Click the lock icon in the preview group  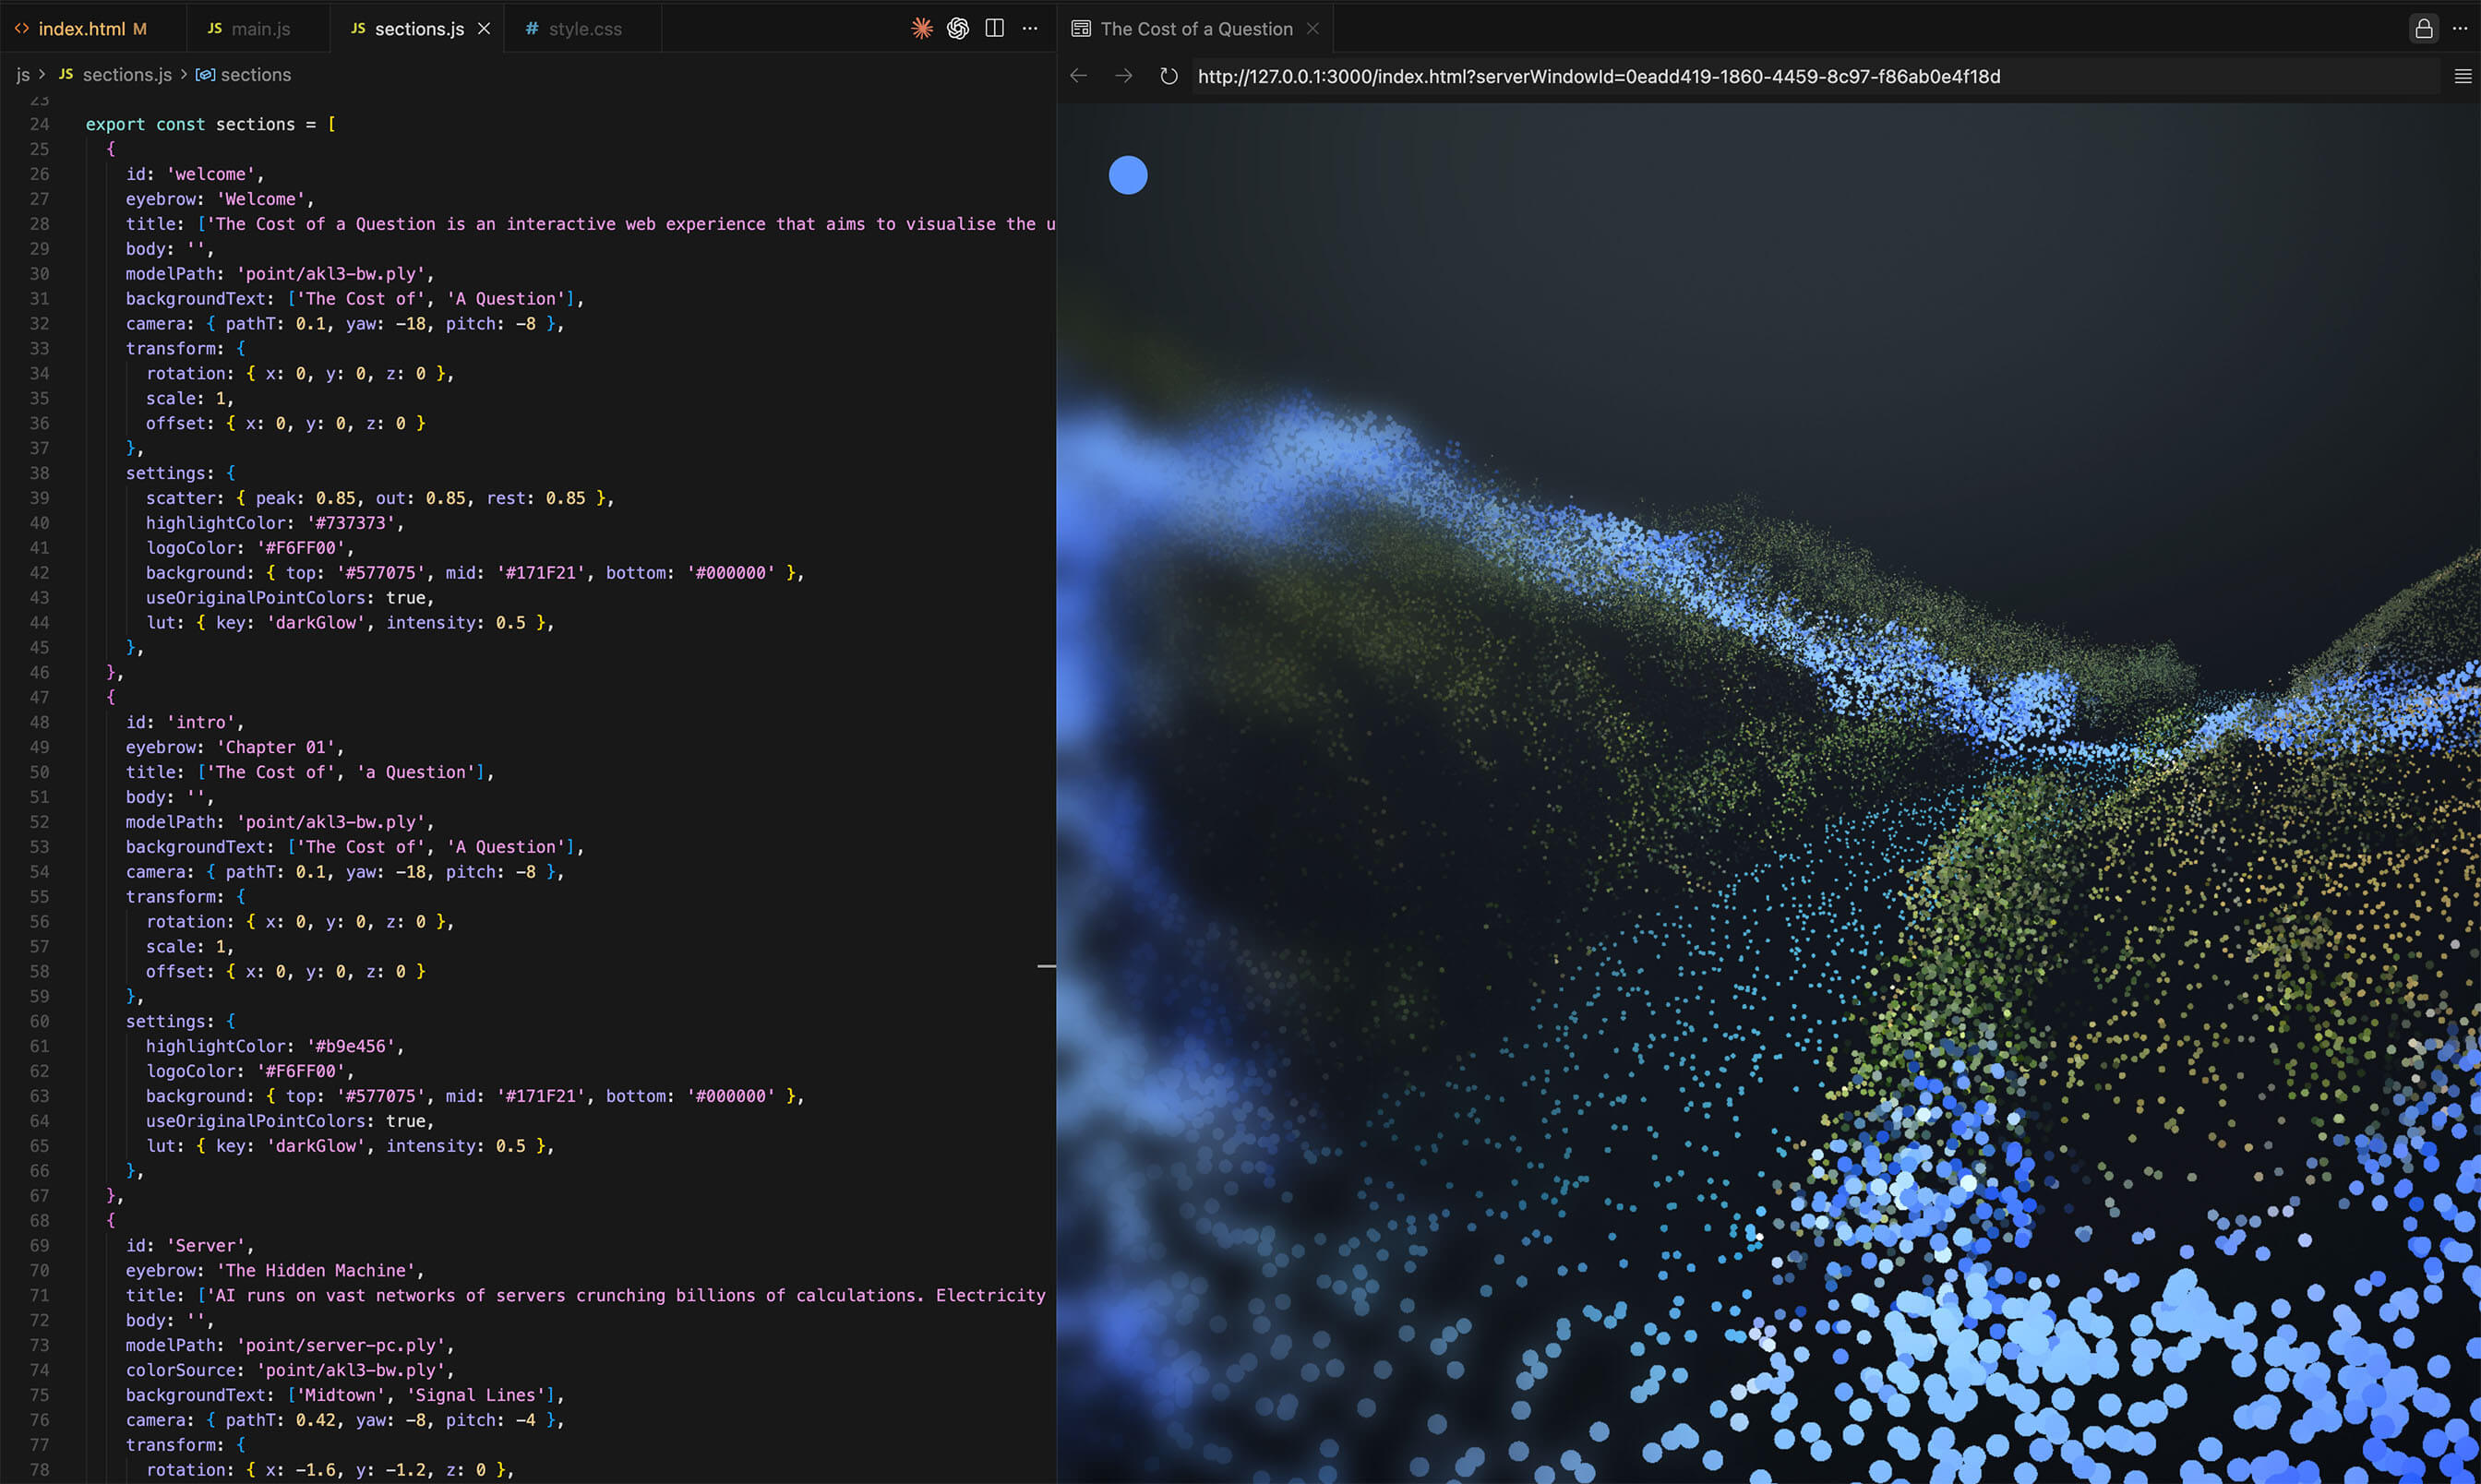tap(2423, 28)
